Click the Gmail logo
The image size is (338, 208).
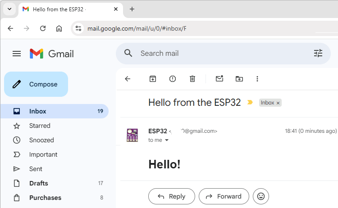[52, 54]
